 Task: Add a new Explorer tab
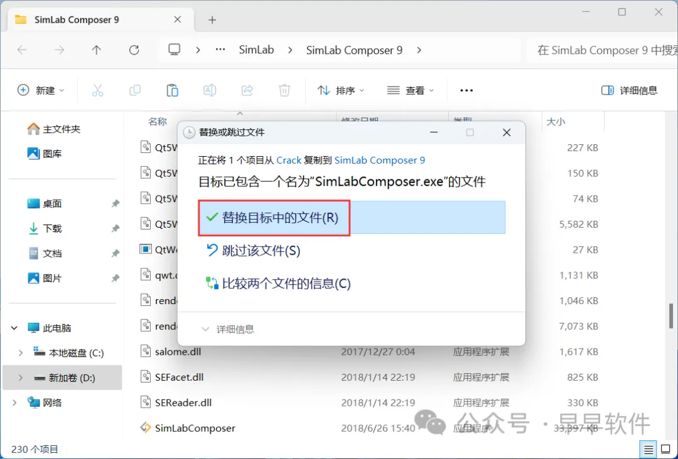point(212,20)
